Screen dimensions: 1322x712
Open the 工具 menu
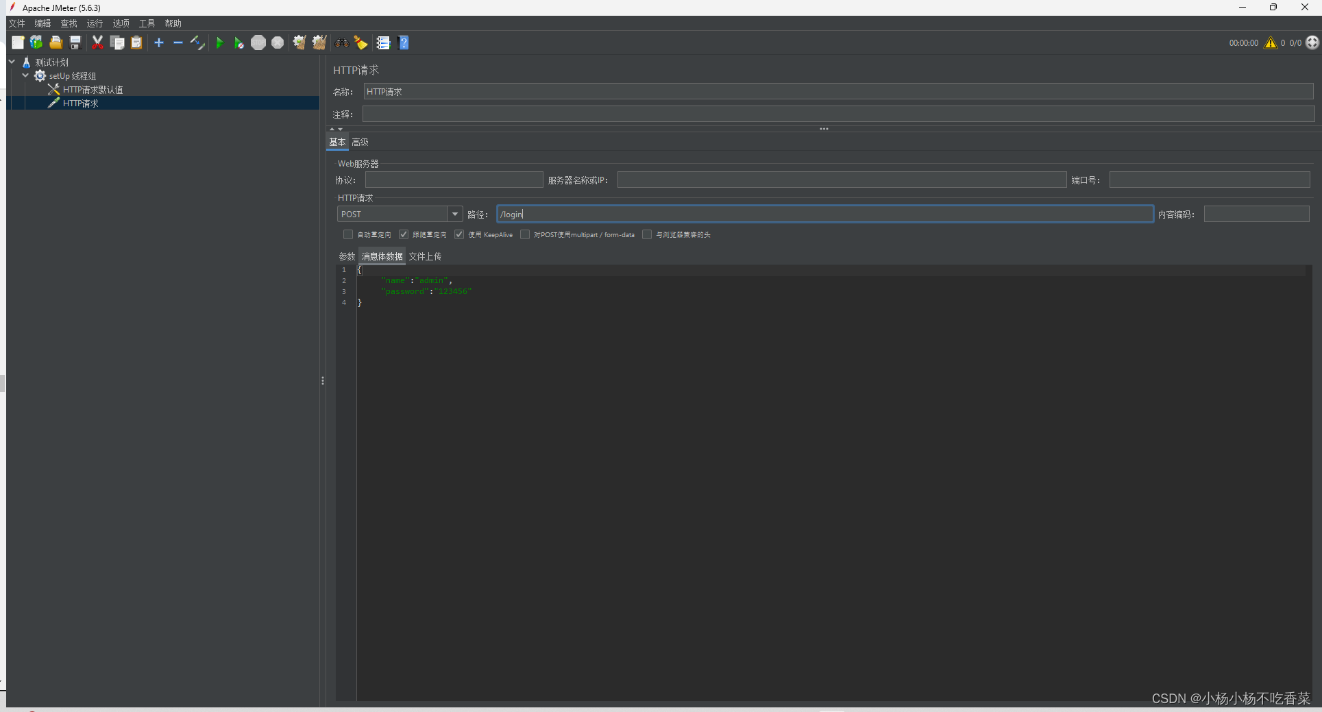pyautogui.click(x=147, y=23)
